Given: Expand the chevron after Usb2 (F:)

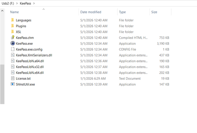Looking at the screenshot, I should tap(17, 3).
